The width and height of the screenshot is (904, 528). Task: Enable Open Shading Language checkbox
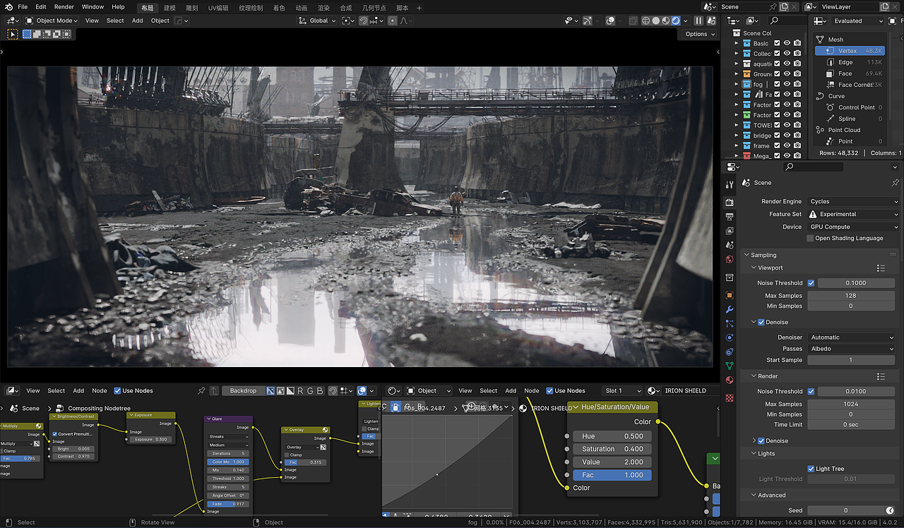(x=811, y=238)
